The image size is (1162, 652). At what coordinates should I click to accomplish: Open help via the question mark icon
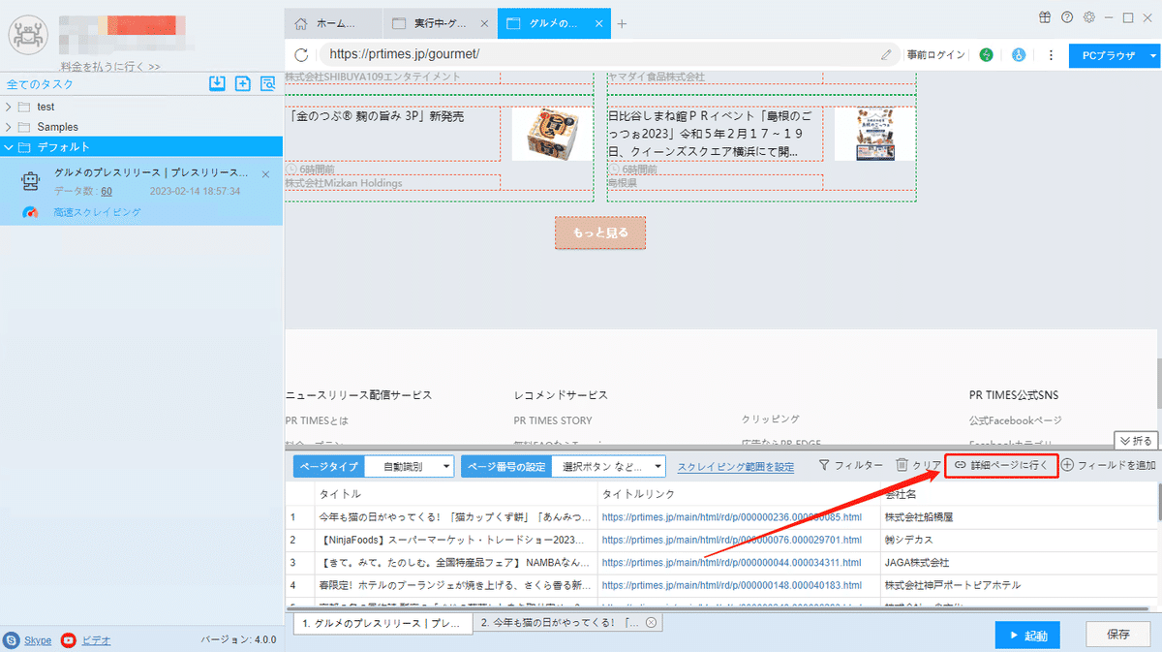1067,17
